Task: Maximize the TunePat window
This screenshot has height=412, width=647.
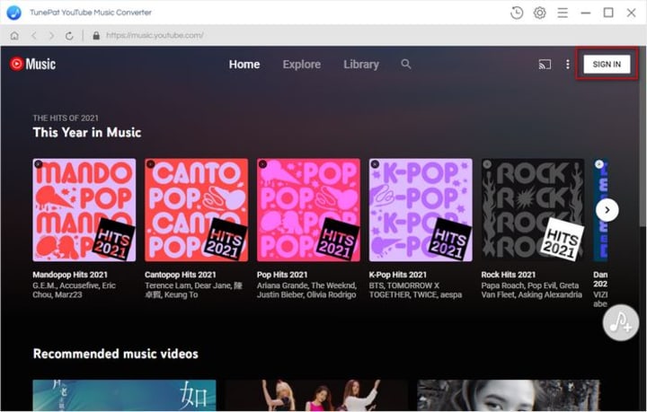Action: (608, 13)
